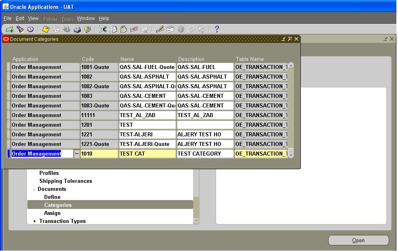Viewport: 398px width, 251px height.
Task: Open the Folder menu
Action: point(49,18)
